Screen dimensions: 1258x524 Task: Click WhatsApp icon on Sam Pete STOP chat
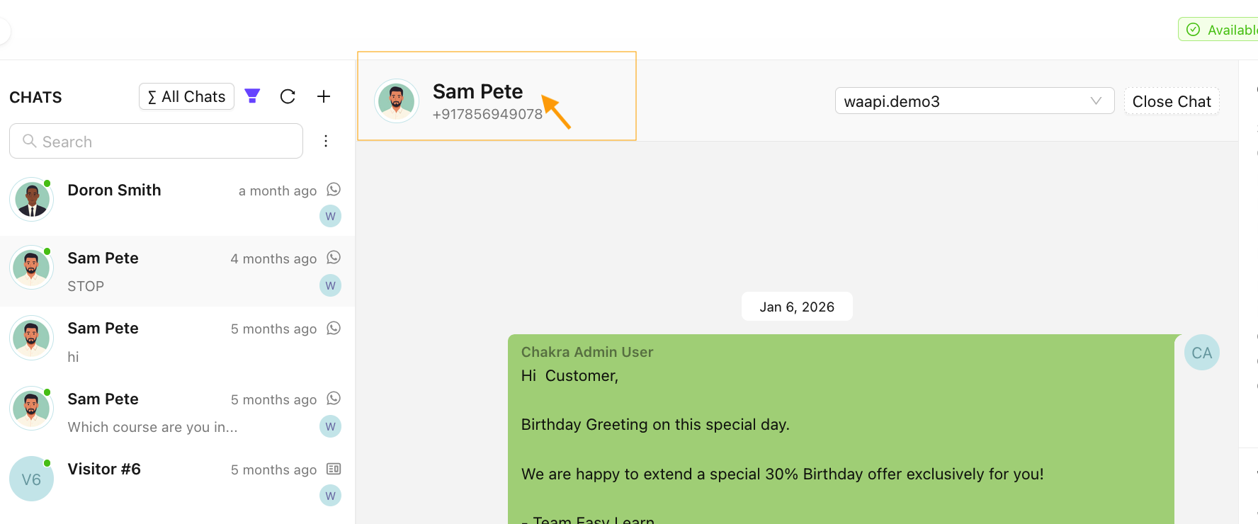pyautogui.click(x=334, y=257)
